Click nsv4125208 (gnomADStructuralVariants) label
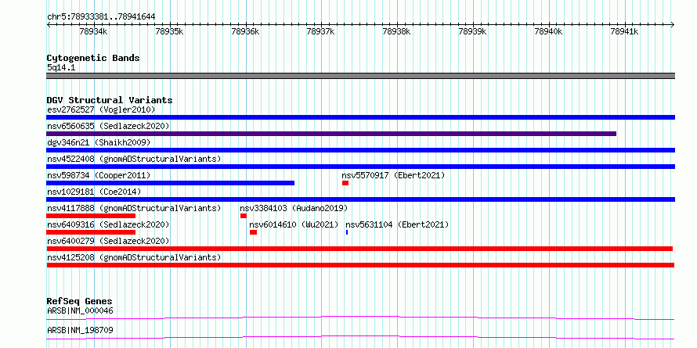 (x=134, y=257)
